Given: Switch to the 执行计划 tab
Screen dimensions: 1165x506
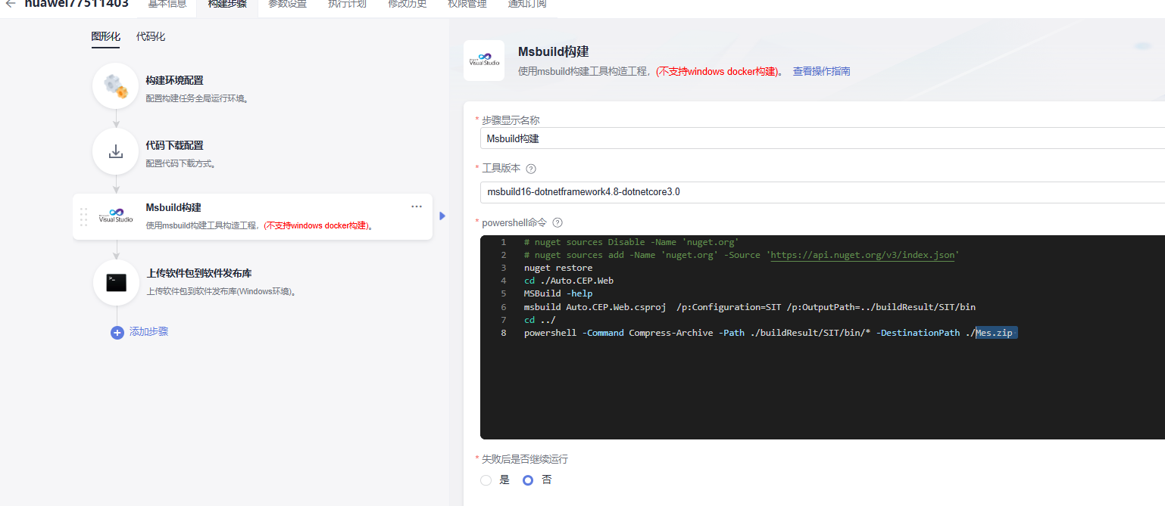Looking at the screenshot, I should coord(348,4).
